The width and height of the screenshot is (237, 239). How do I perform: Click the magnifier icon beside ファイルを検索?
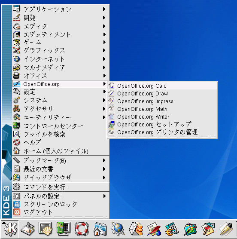pos(16,134)
